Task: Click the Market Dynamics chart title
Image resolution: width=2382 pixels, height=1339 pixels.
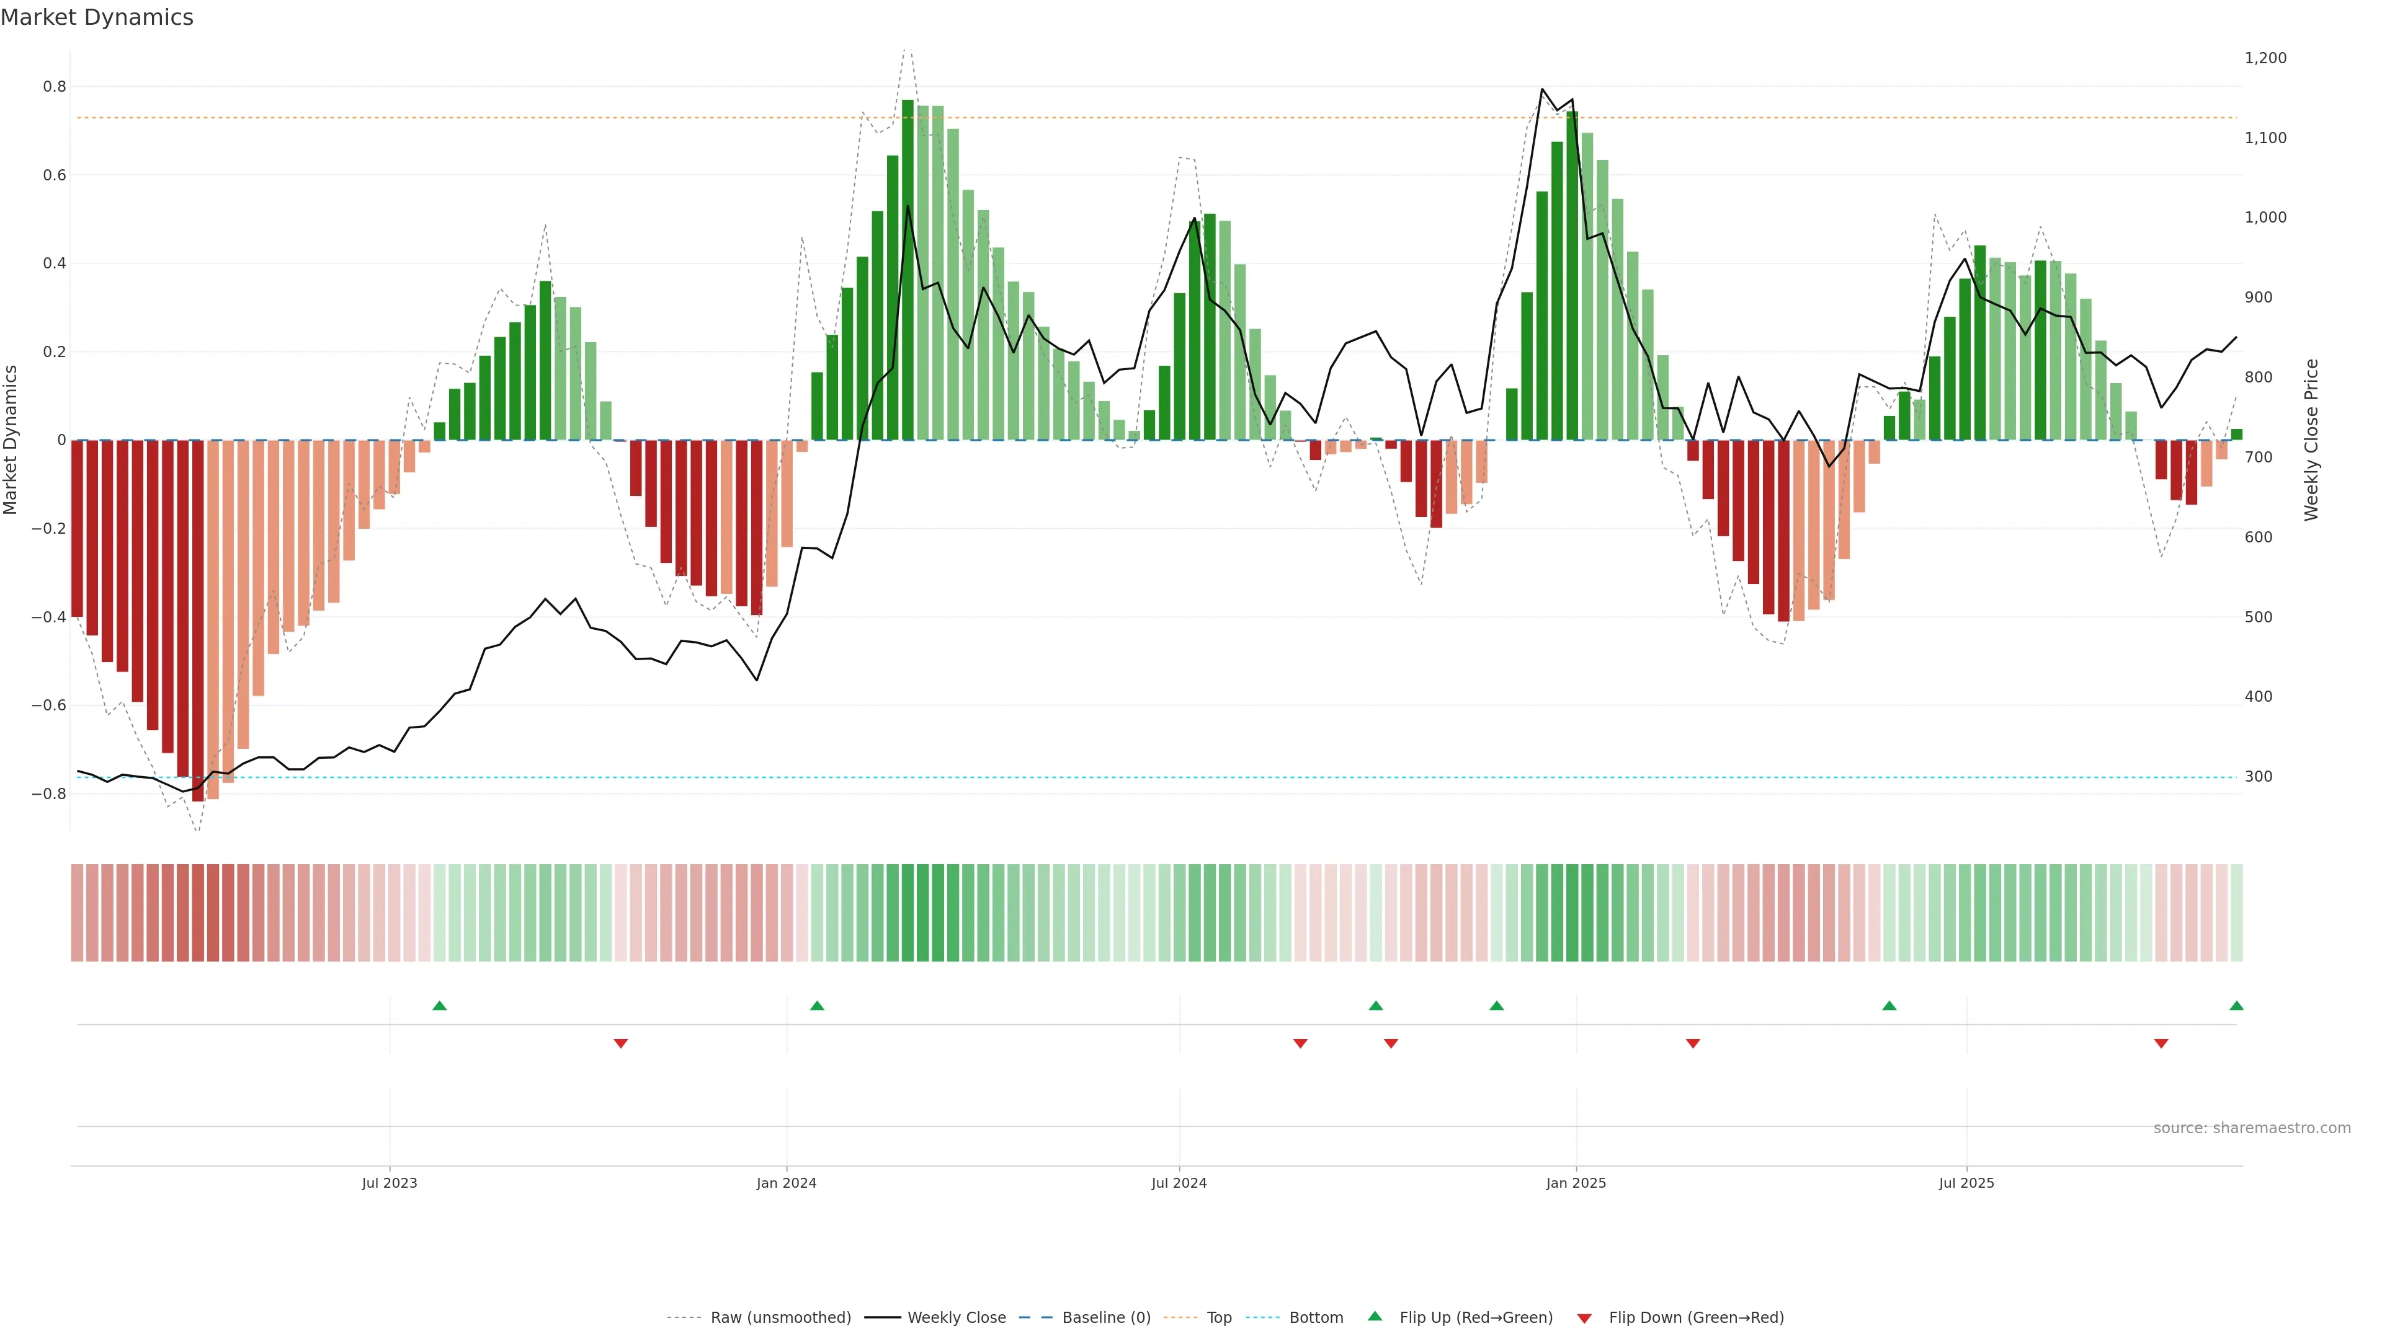Action: click(x=97, y=17)
